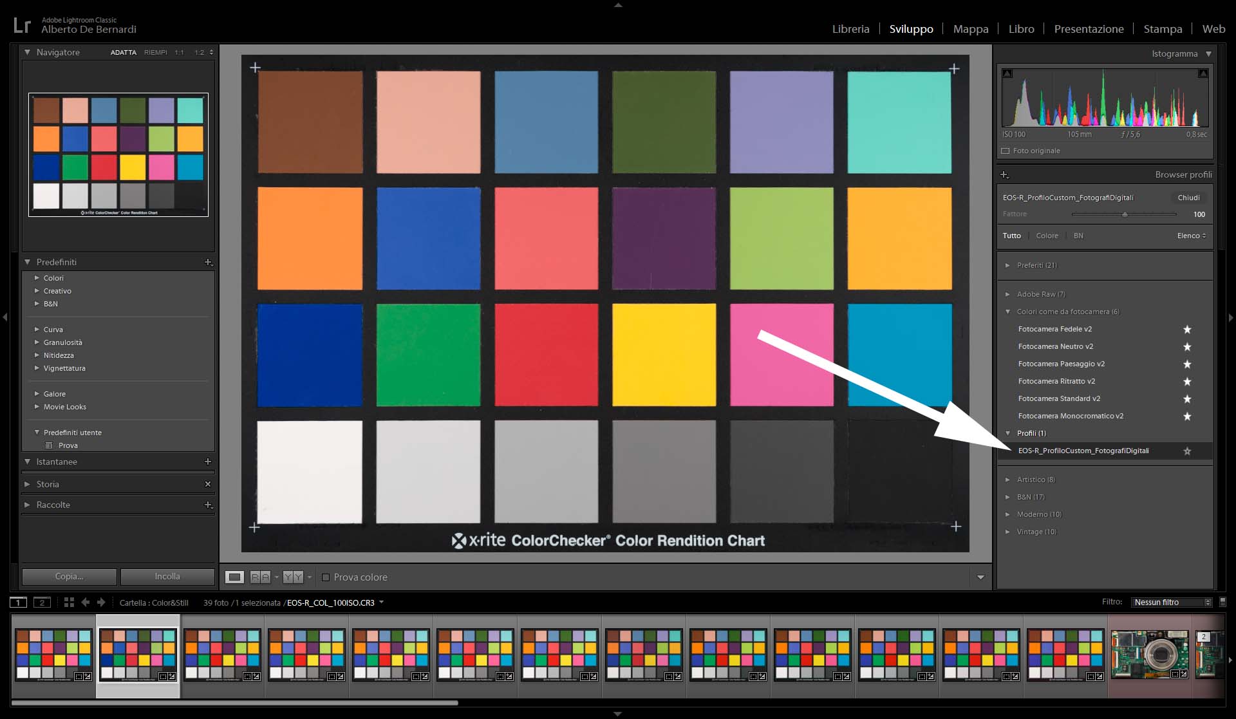Click the Fattore amount slider handle
This screenshot has width=1236, height=719.
[1125, 214]
